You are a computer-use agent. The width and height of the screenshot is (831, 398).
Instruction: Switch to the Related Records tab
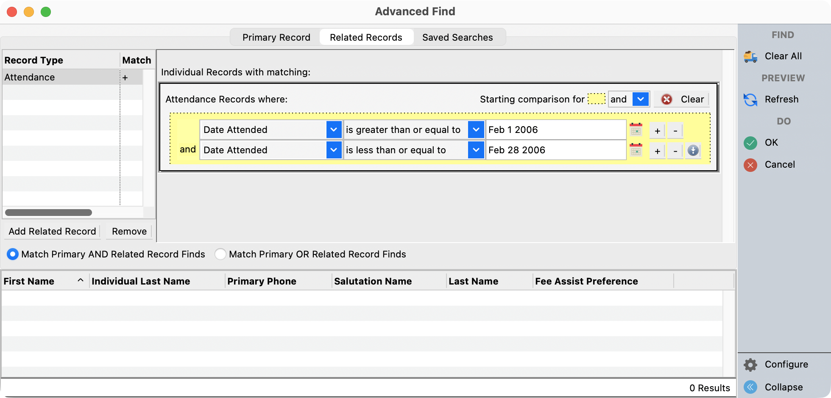coord(366,37)
